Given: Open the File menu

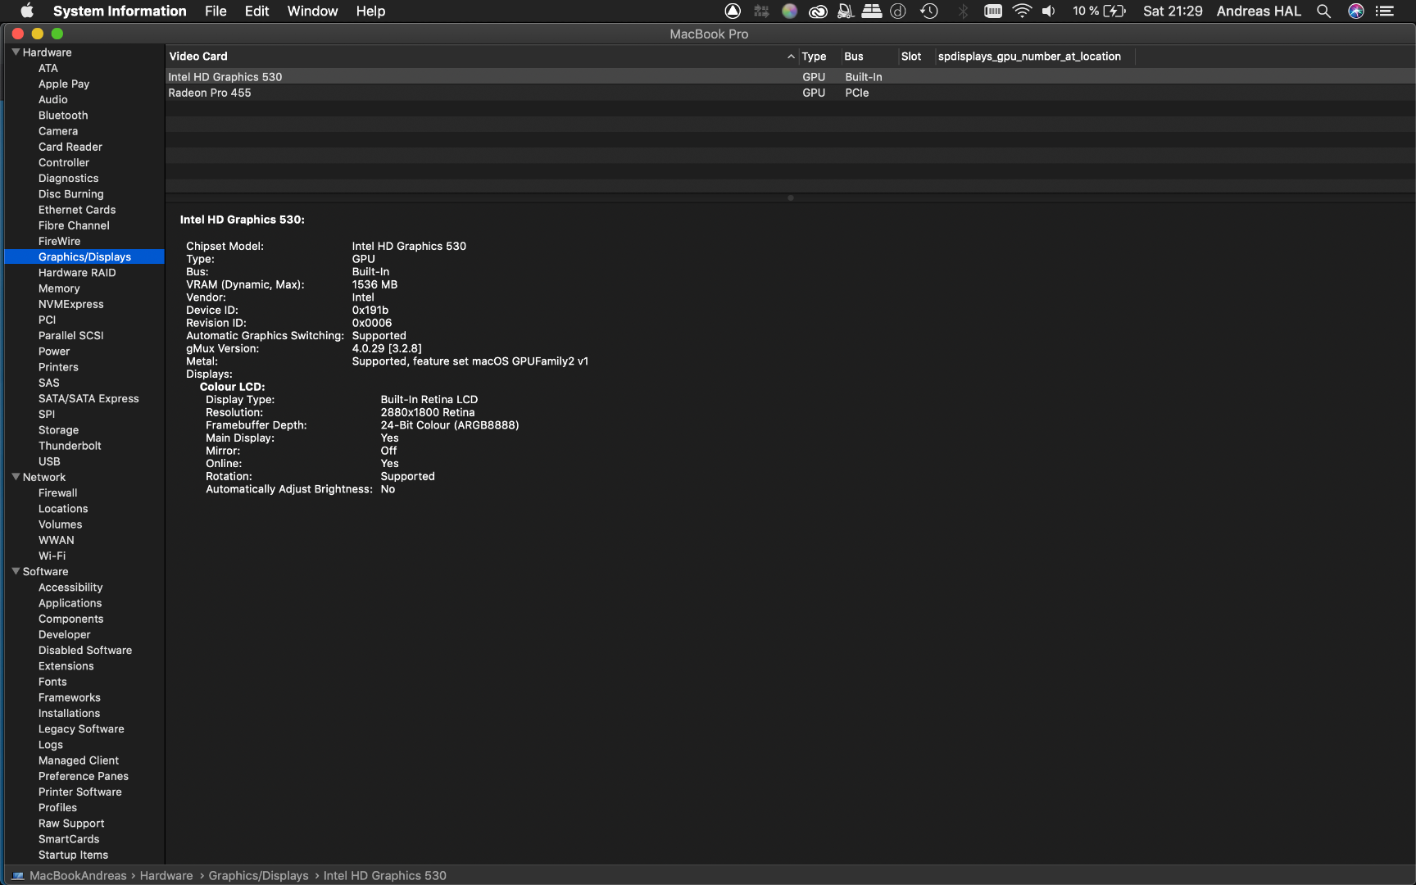Looking at the screenshot, I should point(216,11).
